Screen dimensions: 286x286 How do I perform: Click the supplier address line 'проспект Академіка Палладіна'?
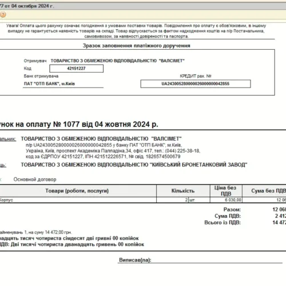point(91,151)
